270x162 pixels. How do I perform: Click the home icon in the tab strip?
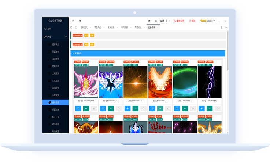pos(76,27)
